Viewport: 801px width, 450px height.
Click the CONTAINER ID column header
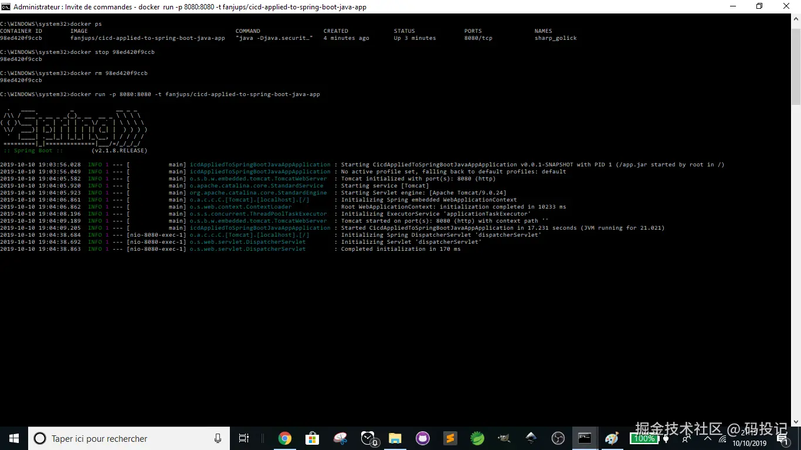[x=21, y=31]
